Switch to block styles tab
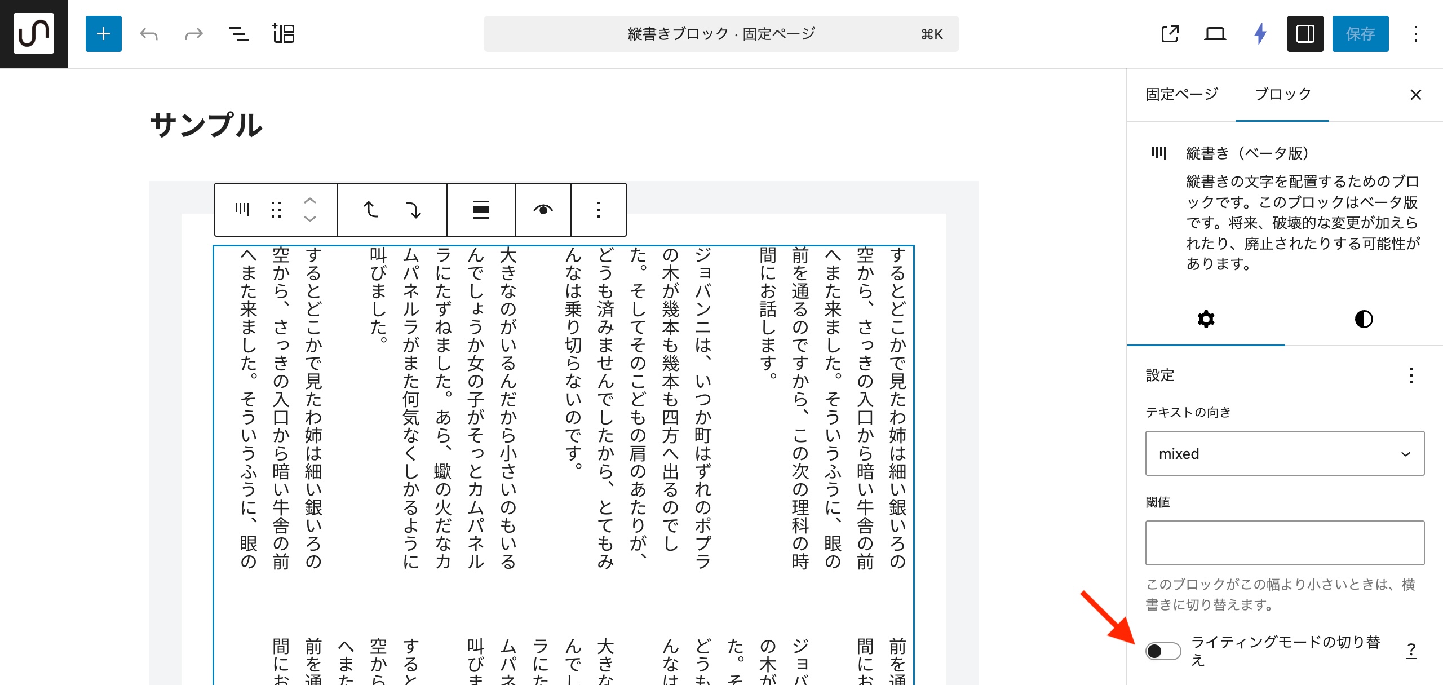The height and width of the screenshot is (685, 1443). coord(1364,319)
